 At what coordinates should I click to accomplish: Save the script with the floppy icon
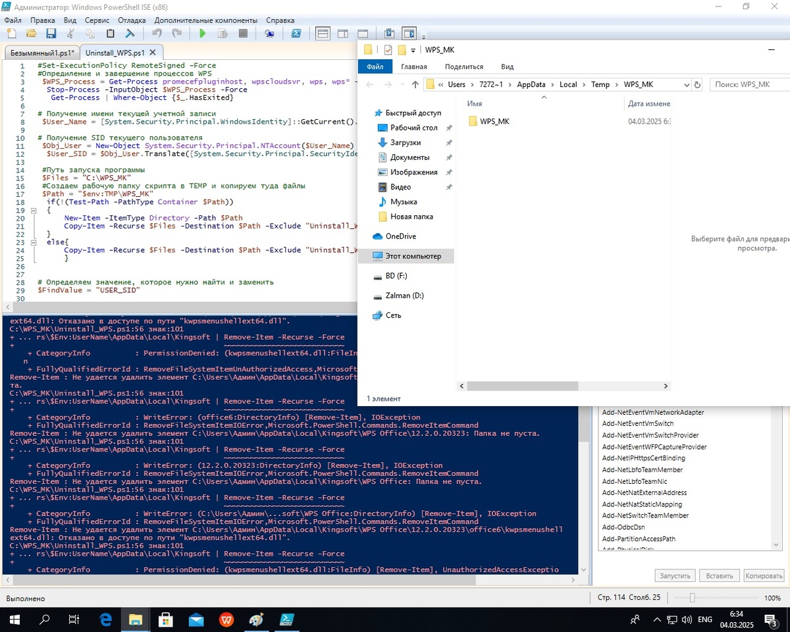point(51,33)
